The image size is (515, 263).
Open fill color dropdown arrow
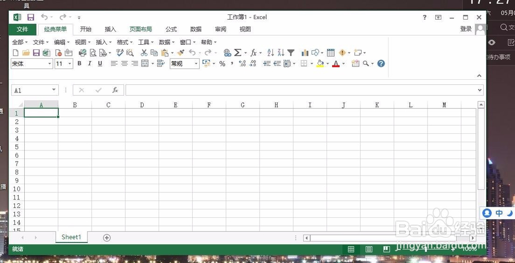(328, 64)
